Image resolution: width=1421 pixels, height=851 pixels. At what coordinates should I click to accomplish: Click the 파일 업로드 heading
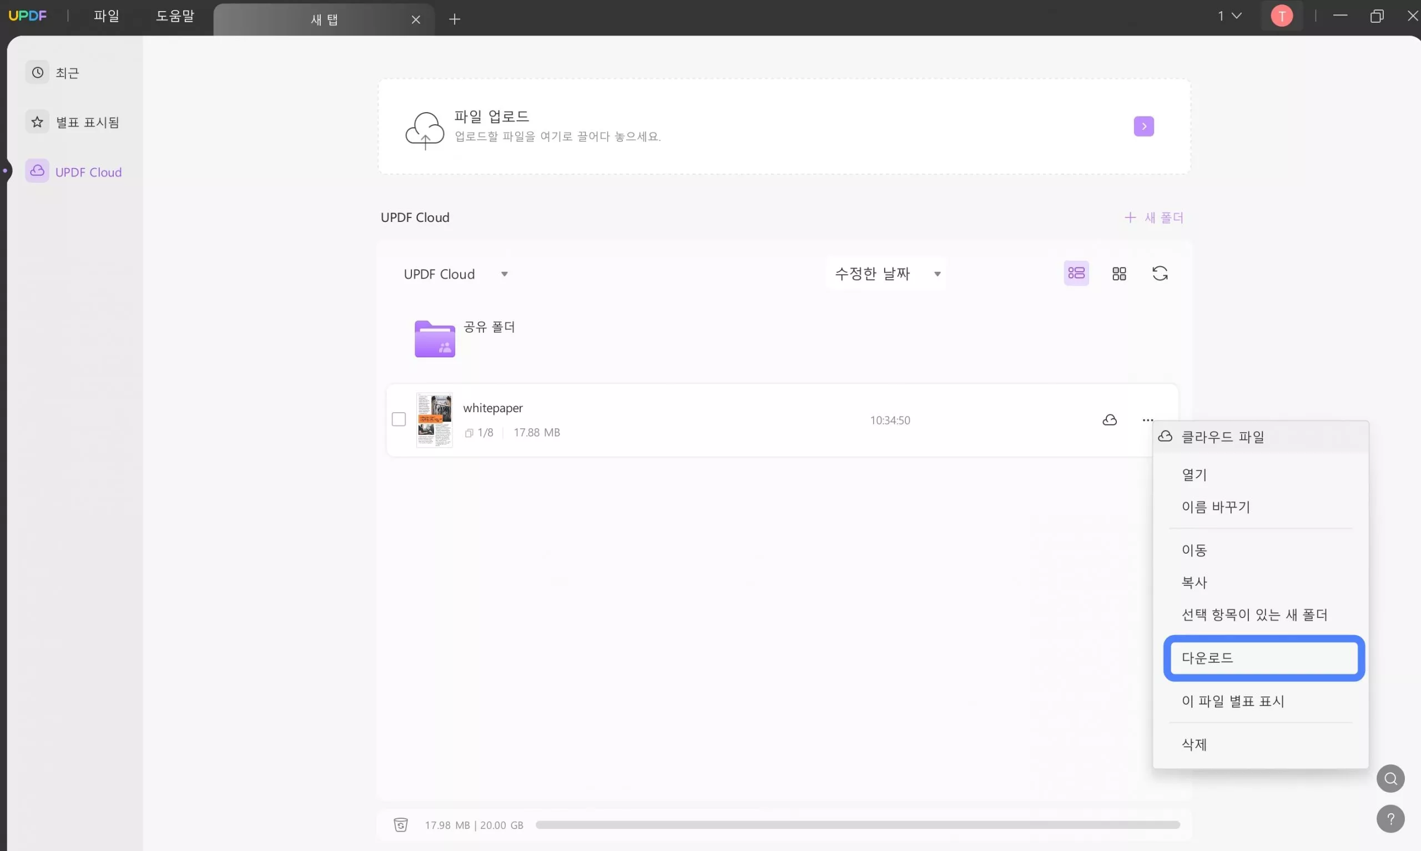[491, 116]
